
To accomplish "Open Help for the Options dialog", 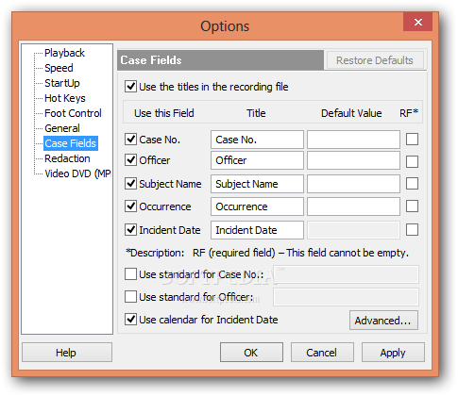I will tap(67, 353).
